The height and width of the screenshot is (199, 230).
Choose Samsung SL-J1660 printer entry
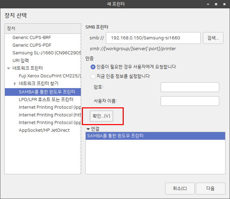coord(42,53)
